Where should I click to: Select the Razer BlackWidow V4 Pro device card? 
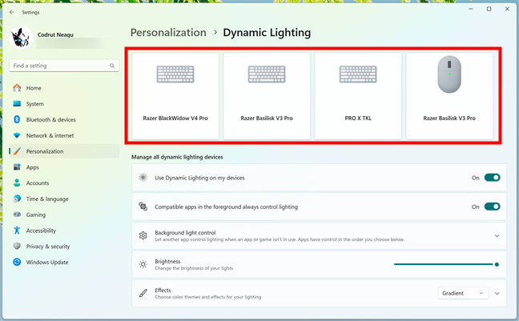click(x=175, y=96)
